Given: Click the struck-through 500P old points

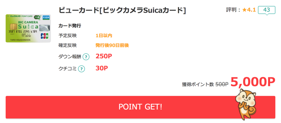Looking at the screenshot, I should [x=222, y=84].
